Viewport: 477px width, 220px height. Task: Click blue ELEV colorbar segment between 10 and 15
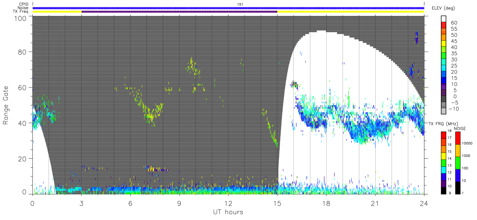click(444, 81)
